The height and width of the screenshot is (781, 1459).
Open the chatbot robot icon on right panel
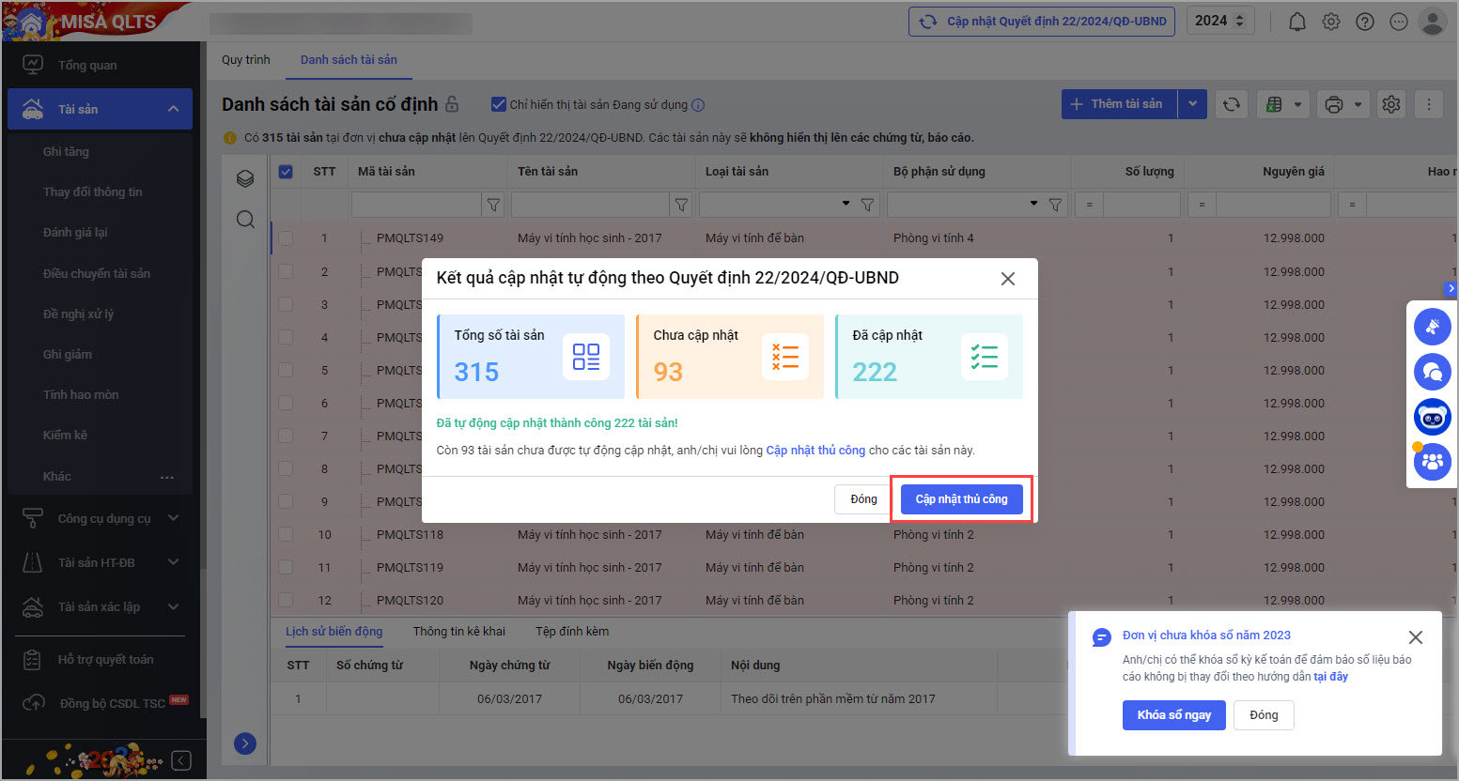point(1432,417)
